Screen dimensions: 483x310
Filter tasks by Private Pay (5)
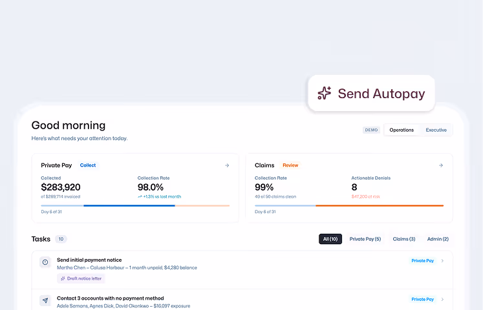(x=365, y=239)
